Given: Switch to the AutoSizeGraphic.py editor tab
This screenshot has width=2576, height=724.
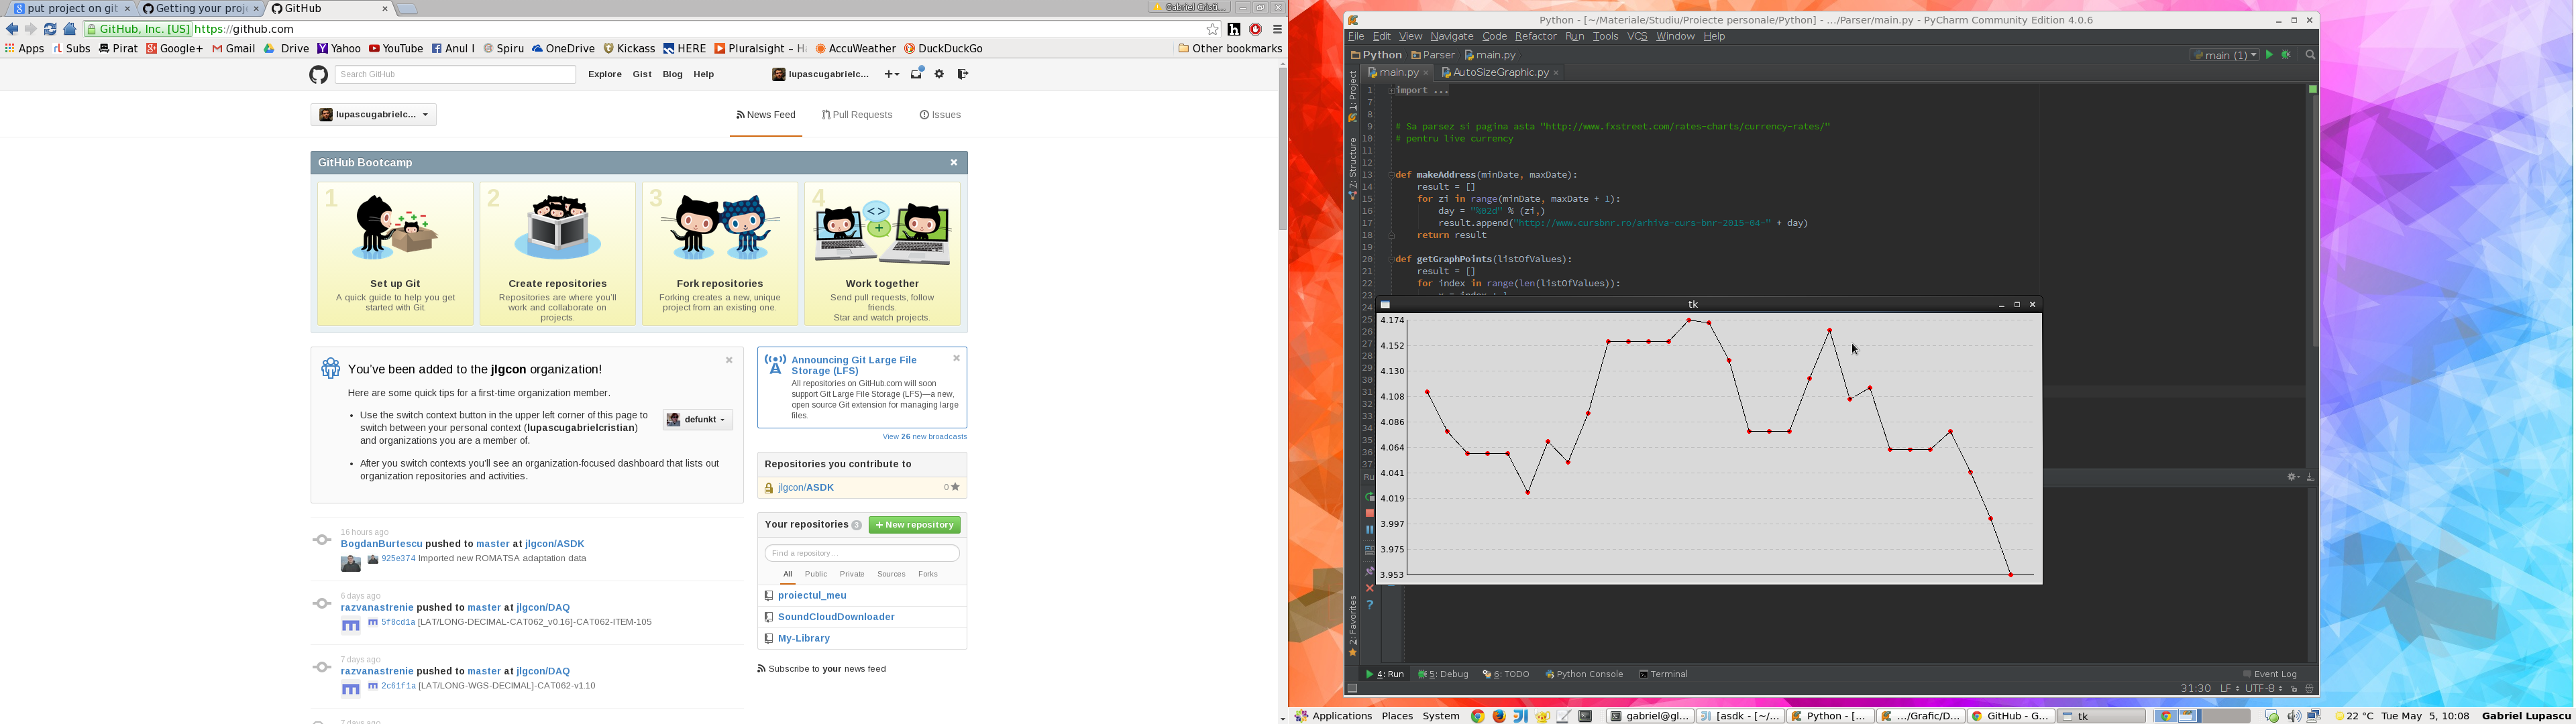Looking at the screenshot, I should click(x=1500, y=73).
